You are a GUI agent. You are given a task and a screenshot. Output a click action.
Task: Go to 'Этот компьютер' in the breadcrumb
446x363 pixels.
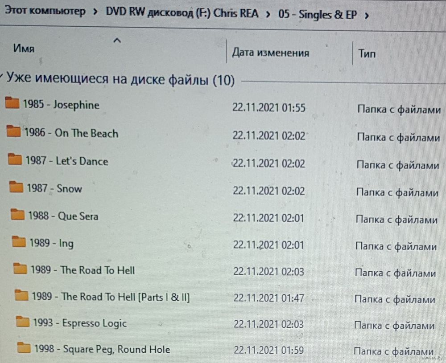(45, 11)
